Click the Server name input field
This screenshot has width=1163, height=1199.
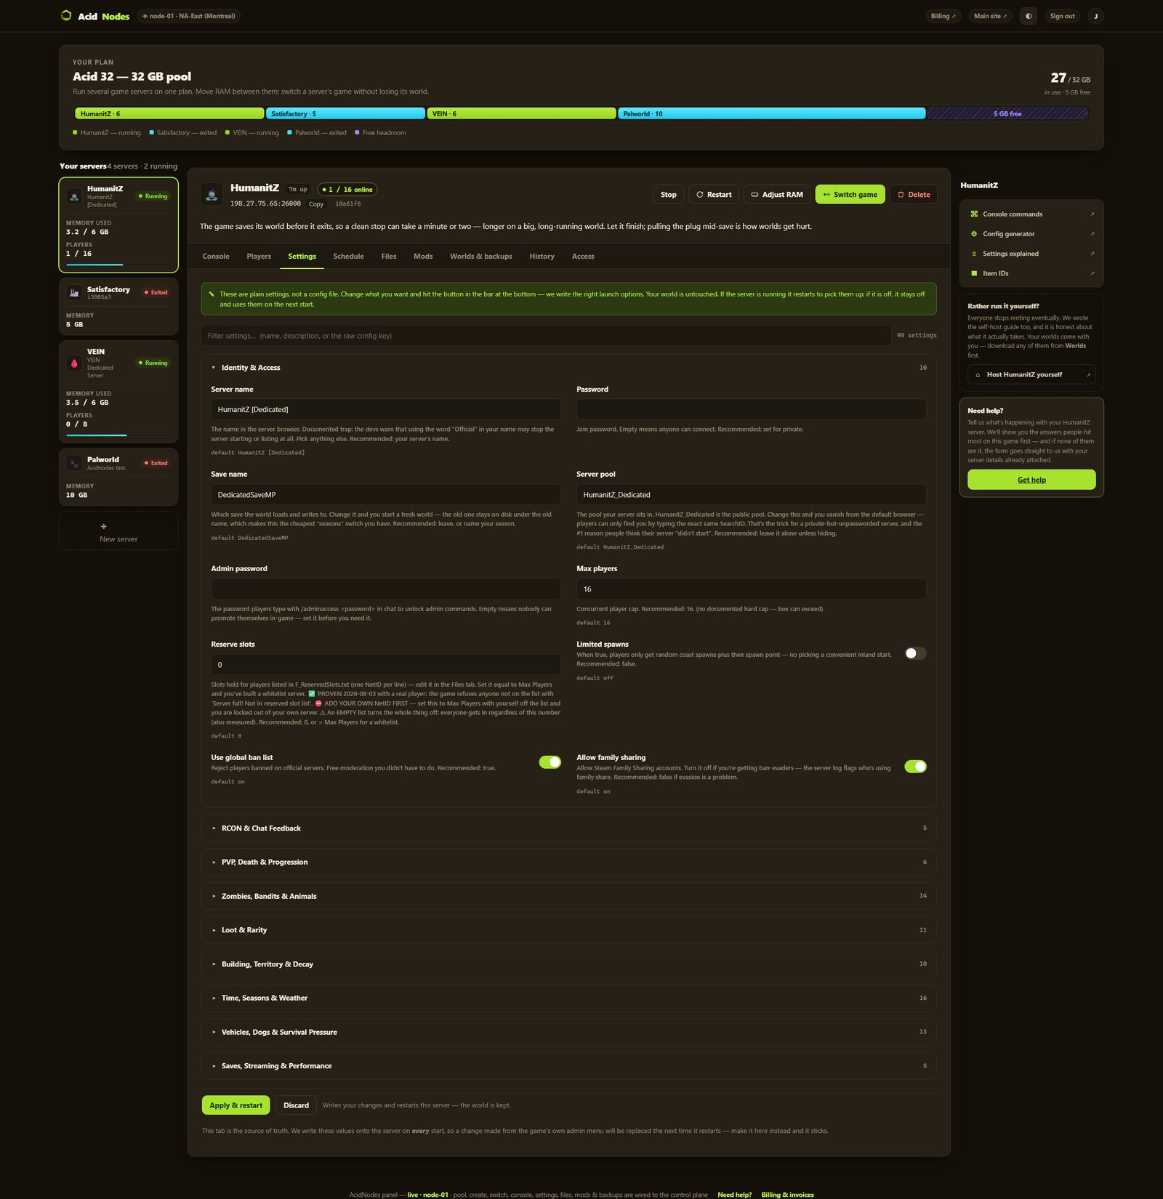tap(385, 409)
